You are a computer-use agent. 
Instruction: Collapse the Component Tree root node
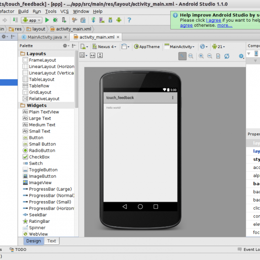249,54
